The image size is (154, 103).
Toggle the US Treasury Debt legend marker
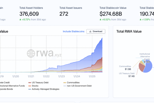(30, 82)
